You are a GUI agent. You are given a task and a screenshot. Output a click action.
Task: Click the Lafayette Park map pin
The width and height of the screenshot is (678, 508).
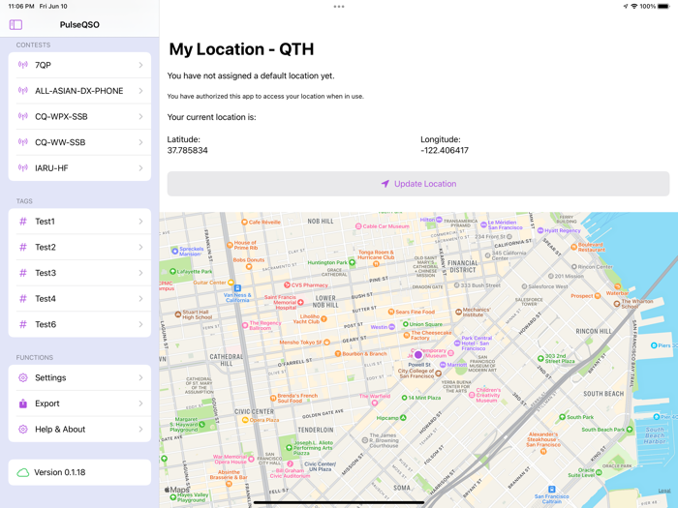click(x=172, y=271)
